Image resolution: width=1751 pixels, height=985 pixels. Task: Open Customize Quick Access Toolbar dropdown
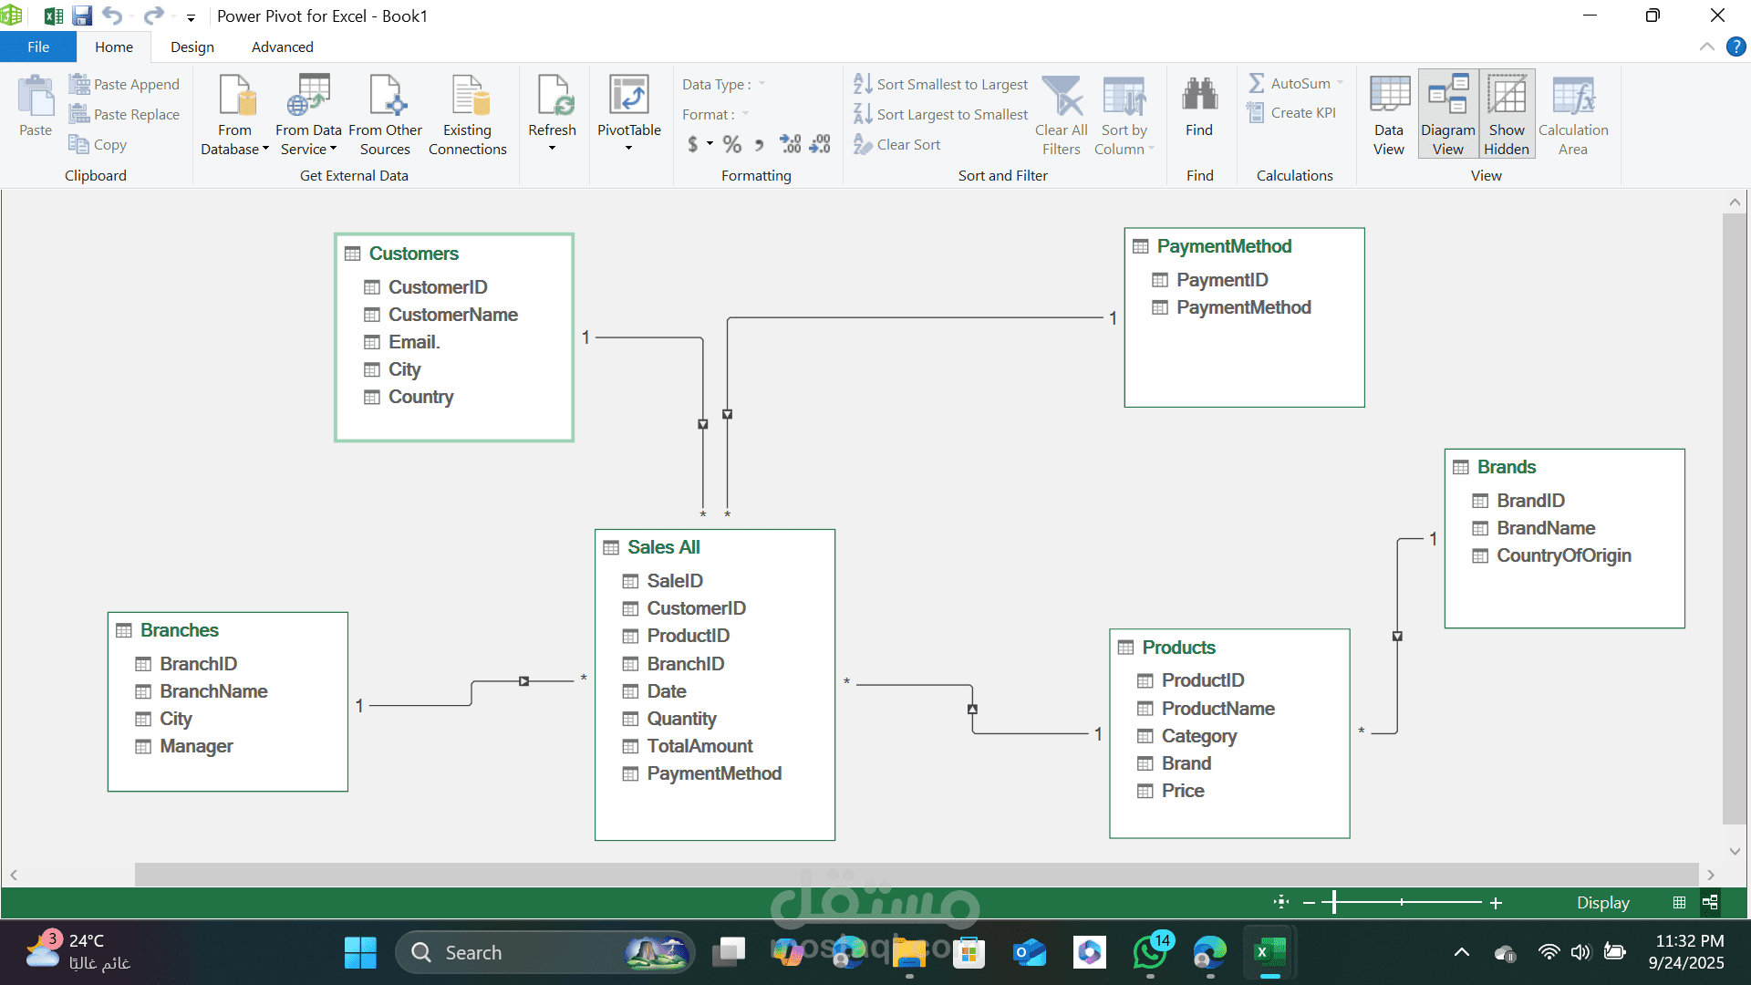pyautogui.click(x=191, y=16)
